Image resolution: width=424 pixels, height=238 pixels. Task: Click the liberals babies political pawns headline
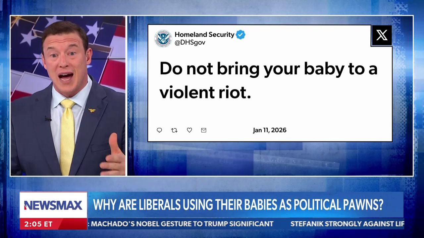238,205
